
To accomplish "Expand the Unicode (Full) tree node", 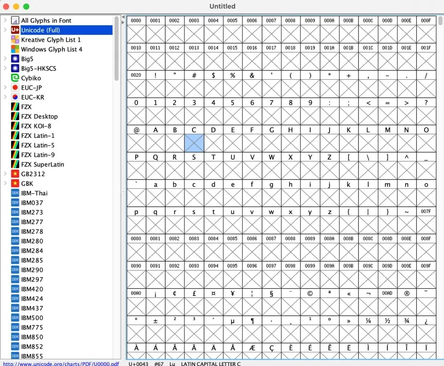I will pos(5,30).
